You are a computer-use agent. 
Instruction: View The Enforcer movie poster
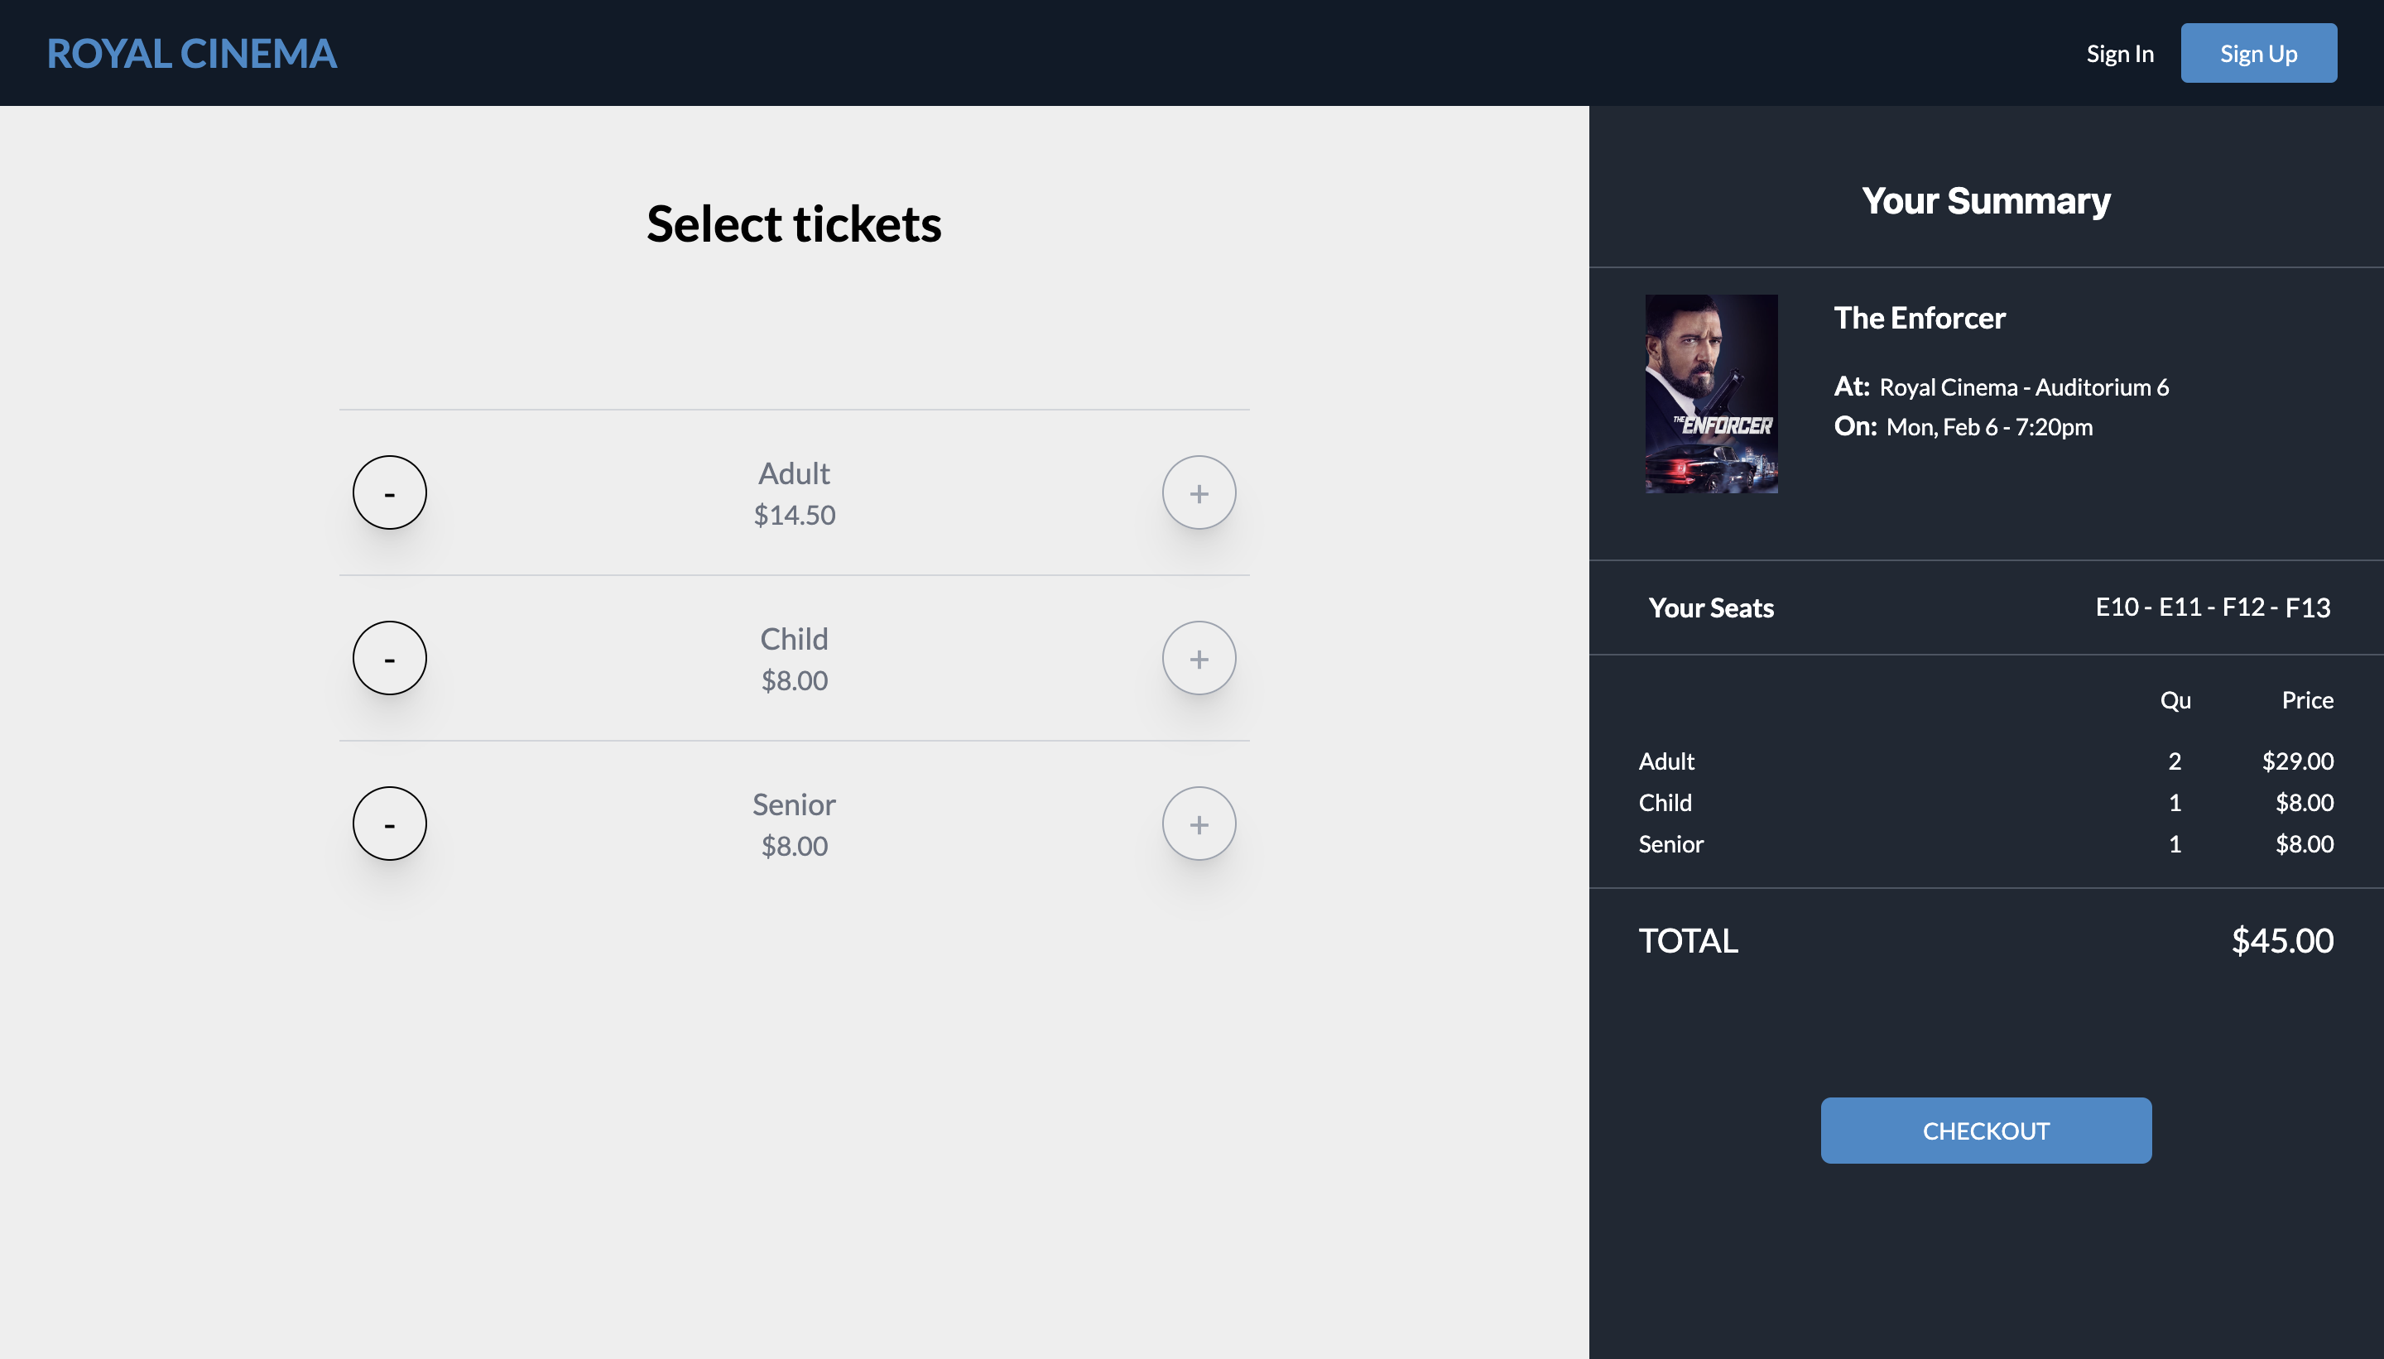pos(1711,395)
